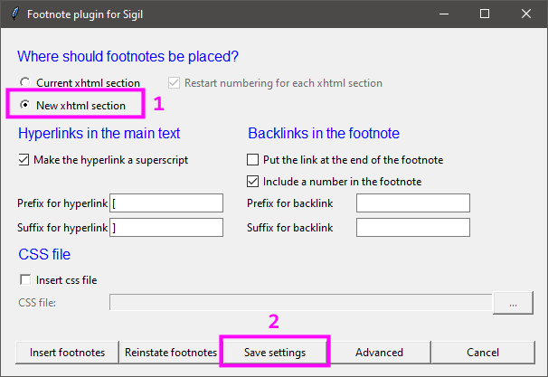Open the Advanced options
The height and width of the screenshot is (377, 548).
pyautogui.click(x=379, y=352)
